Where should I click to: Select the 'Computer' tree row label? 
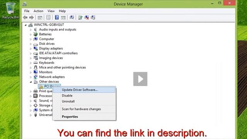46,39
